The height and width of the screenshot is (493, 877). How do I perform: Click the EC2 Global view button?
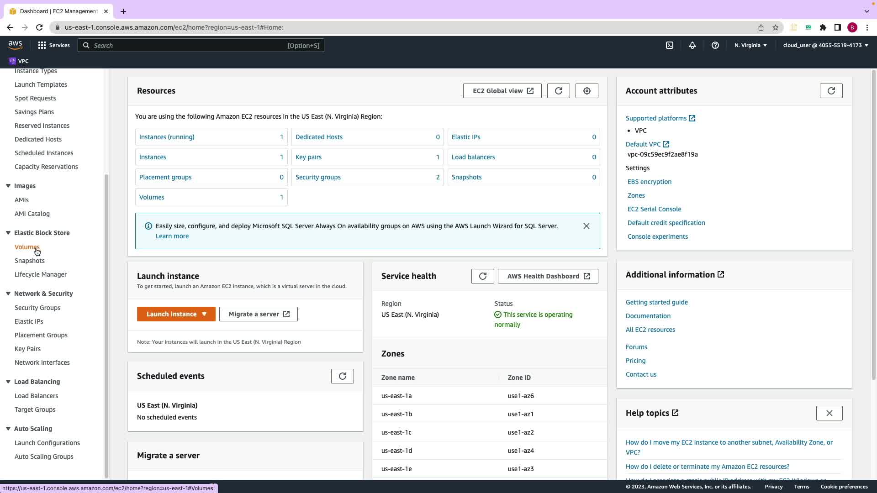[502, 91]
